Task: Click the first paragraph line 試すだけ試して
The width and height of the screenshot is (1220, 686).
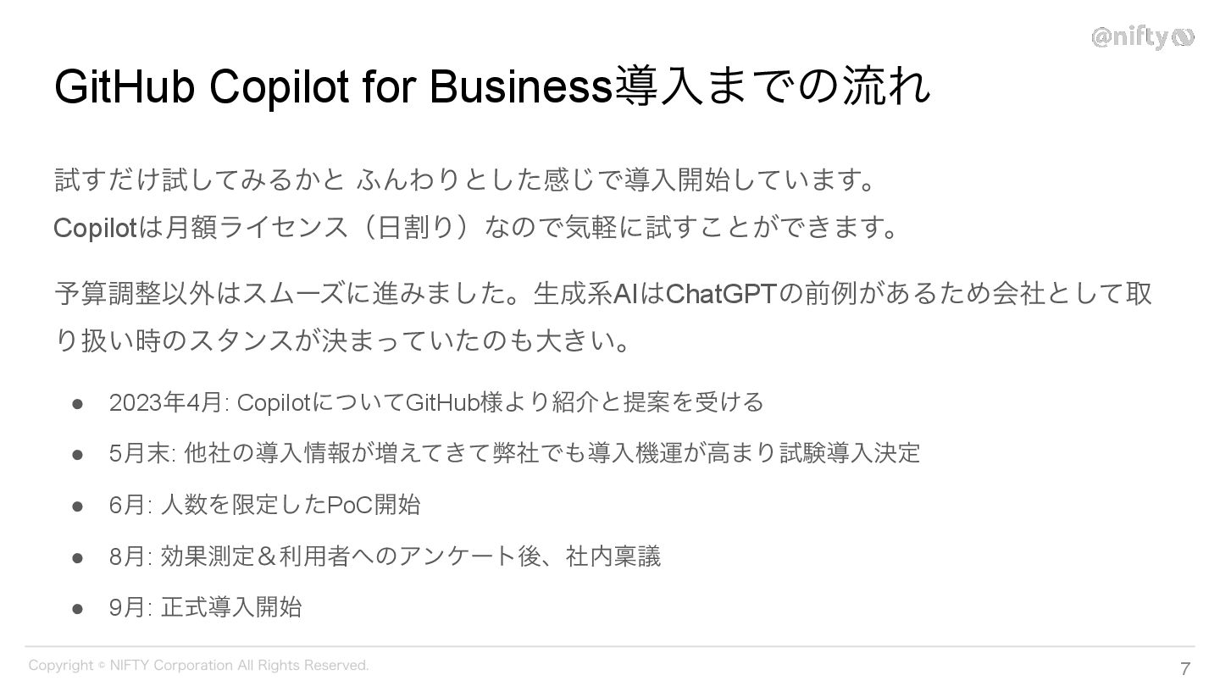Action: [x=464, y=180]
